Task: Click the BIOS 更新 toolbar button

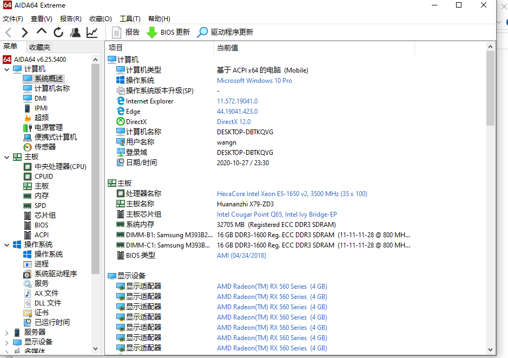Action: tap(168, 32)
